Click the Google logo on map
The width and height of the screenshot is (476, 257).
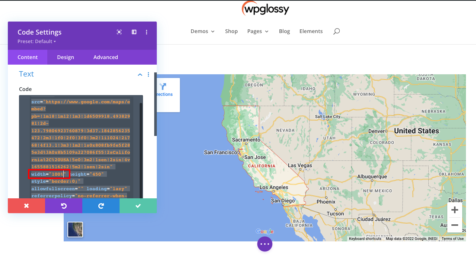coord(265,232)
